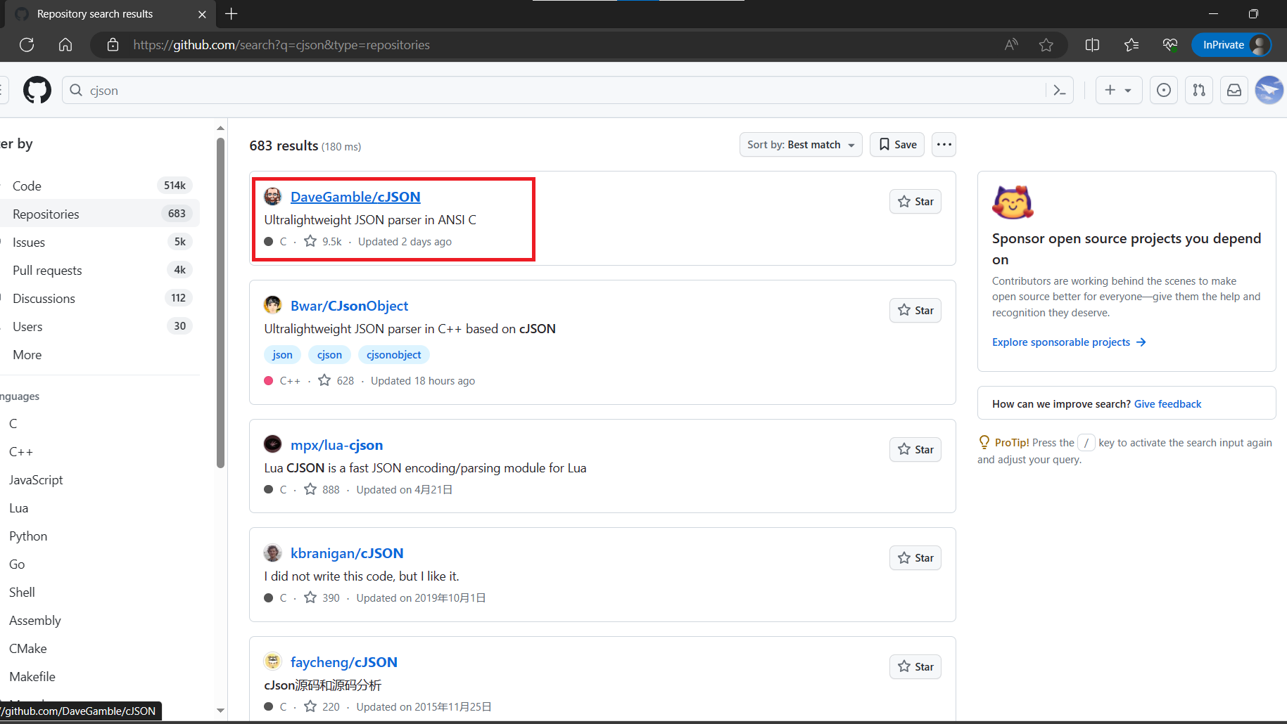Click Explore sponsorable projects link

click(1069, 342)
